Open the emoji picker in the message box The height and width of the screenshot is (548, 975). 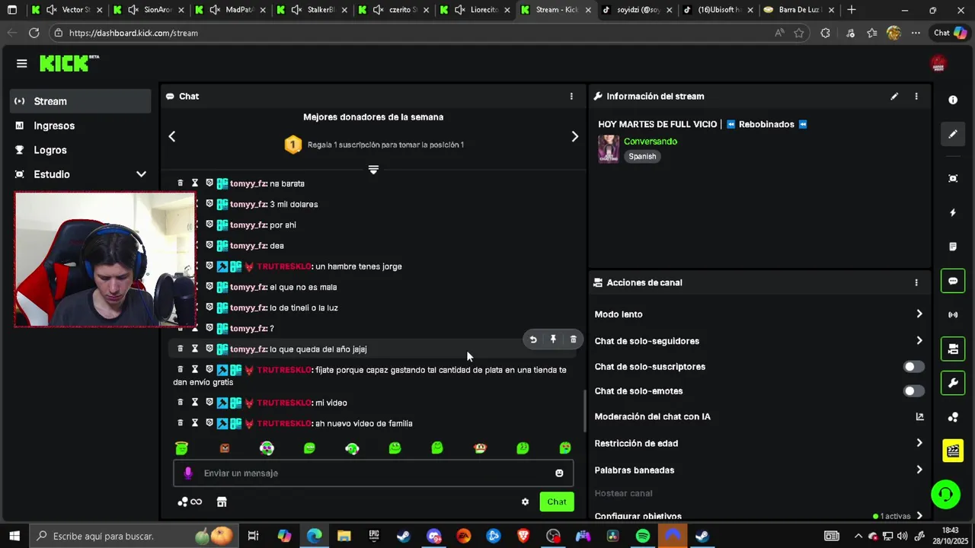(x=559, y=473)
